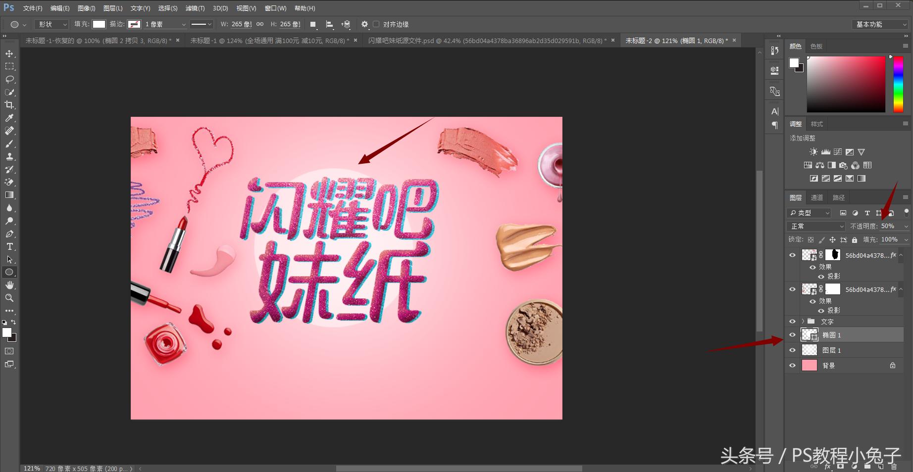The image size is (913, 472).
Task: Click the foreground color swatch
Action: click(x=7, y=333)
